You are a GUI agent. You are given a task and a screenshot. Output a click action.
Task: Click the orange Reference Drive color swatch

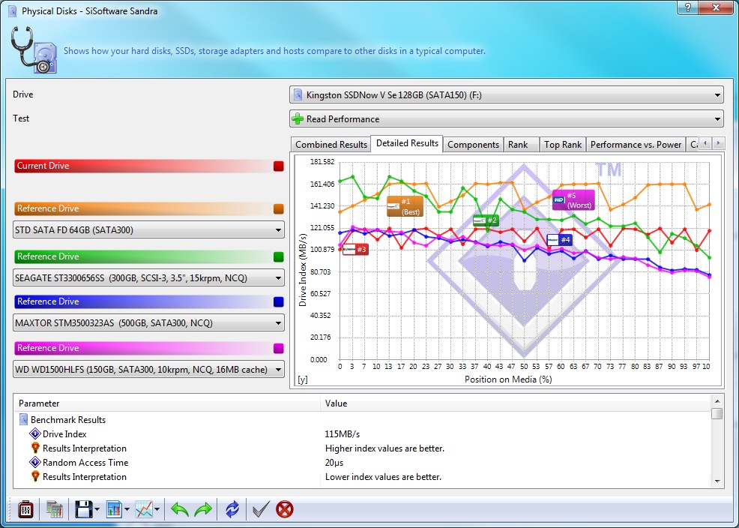[x=279, y=208]
